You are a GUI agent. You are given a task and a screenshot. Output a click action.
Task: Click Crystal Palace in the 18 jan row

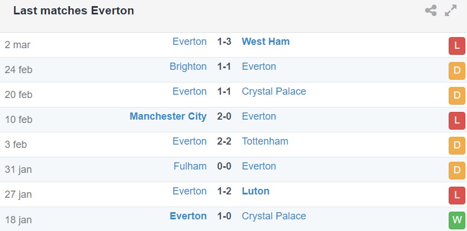tap(274, 216)
